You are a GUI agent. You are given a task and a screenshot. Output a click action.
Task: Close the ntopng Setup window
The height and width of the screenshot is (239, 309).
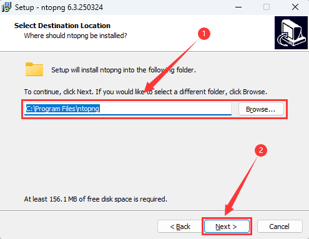pyautogui.click(x=295, y=7)
